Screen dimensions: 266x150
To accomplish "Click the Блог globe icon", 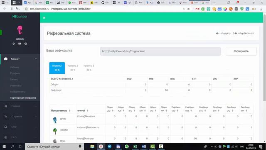I will pyautogui.click(x=6, y=127).
